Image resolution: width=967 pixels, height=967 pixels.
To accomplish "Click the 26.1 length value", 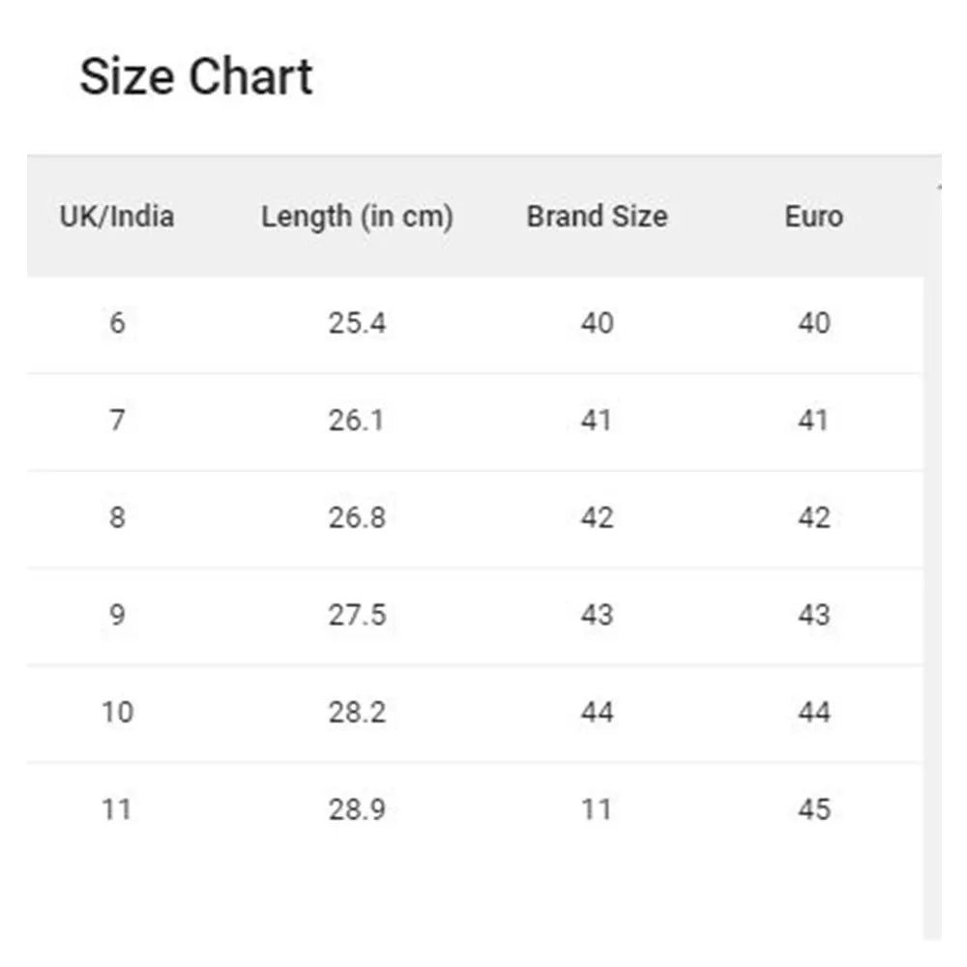I will click(x=357, y=421).
